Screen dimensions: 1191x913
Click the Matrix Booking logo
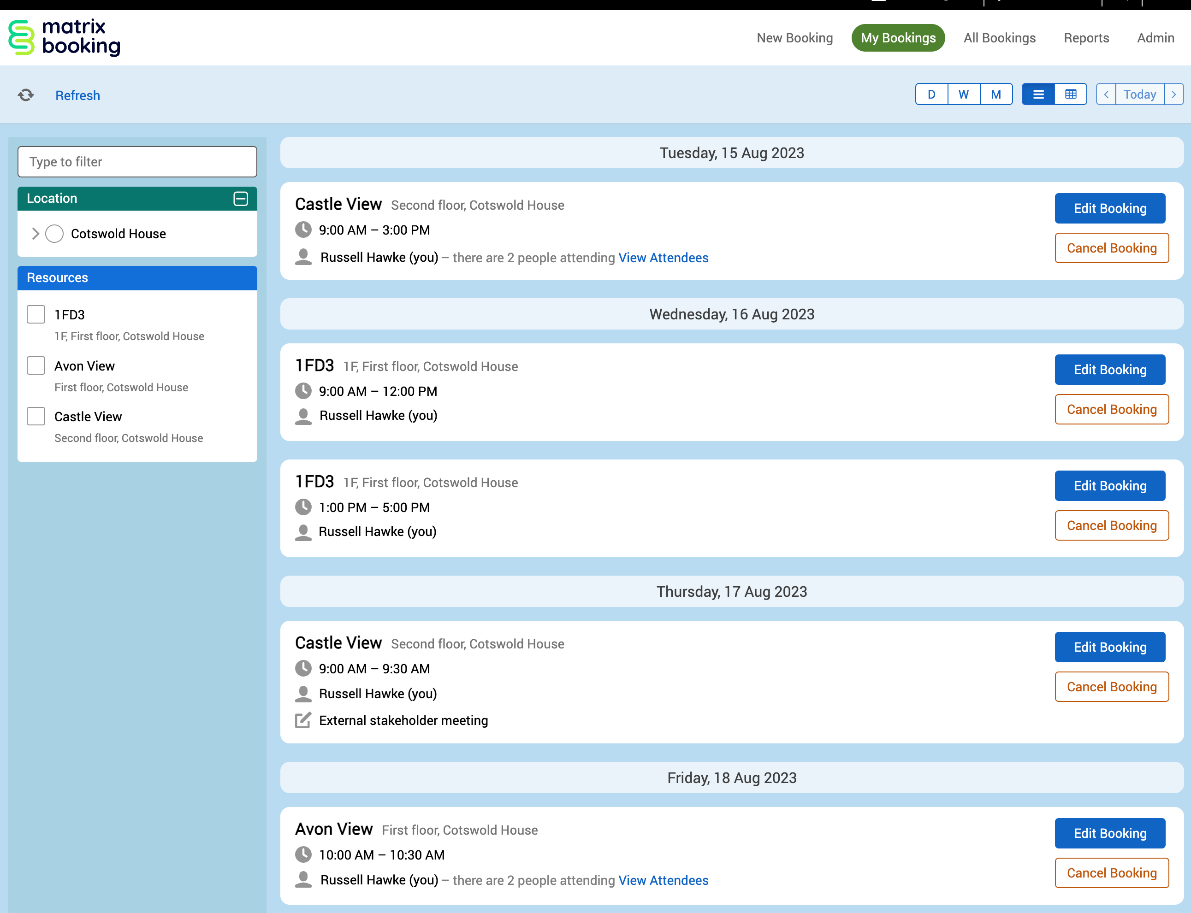(x=64, y=37)
